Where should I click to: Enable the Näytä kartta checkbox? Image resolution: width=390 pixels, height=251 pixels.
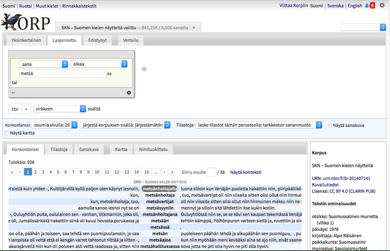(7, 133)
